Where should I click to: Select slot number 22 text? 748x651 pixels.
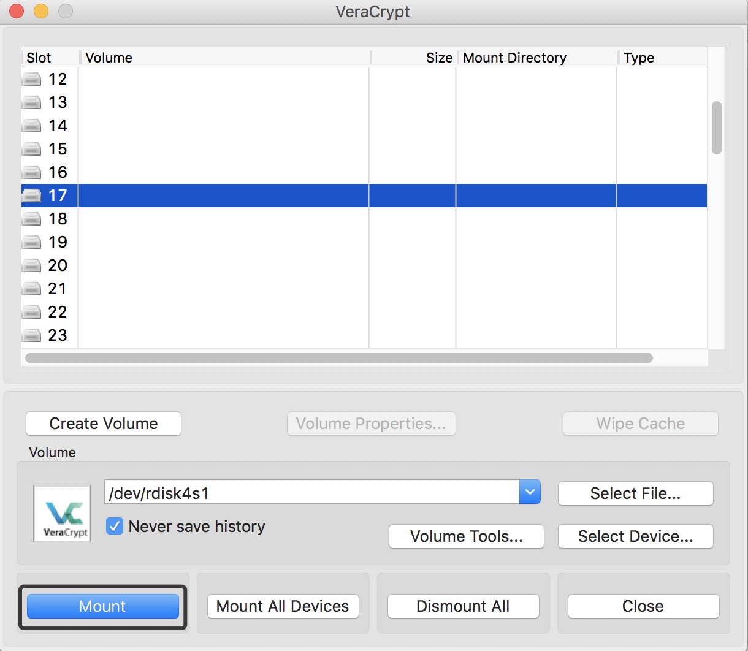tap(58, 312)
